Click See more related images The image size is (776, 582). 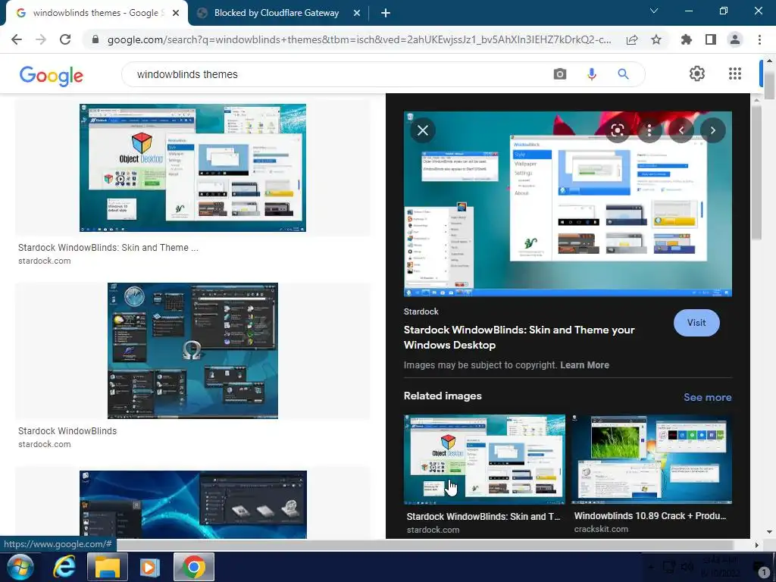[x=707, y=397]
